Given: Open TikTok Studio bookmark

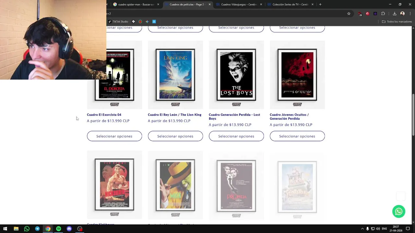Looking at the screenshot, I should pos(118,22).
